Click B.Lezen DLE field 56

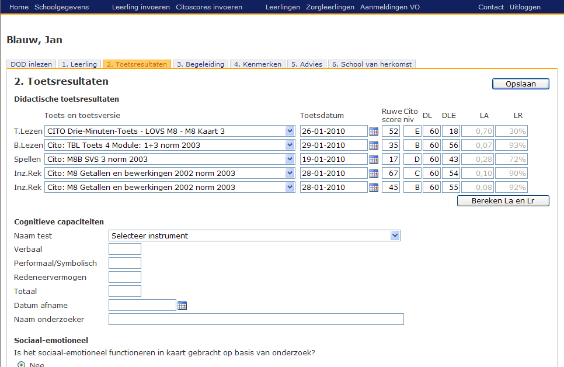(x=451, y=145)
